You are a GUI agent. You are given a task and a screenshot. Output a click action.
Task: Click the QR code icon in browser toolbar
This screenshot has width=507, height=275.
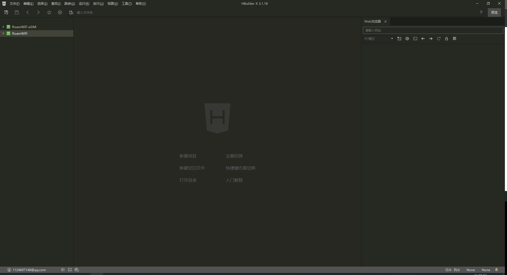tap(454, 39)
